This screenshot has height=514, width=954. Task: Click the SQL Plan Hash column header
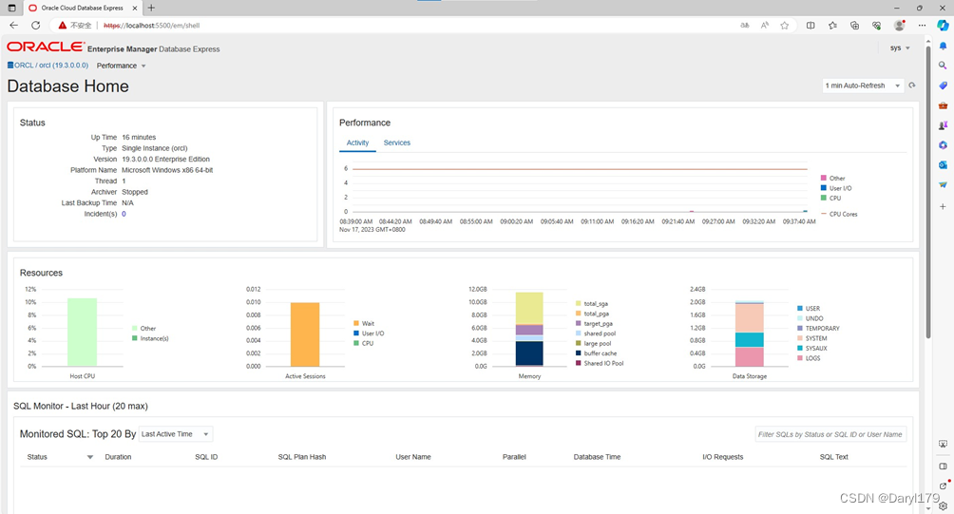[302, 457]
